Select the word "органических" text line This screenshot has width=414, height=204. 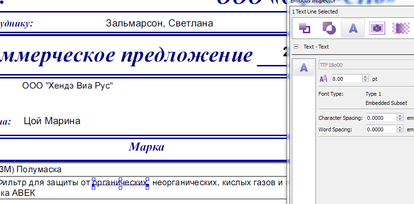pos(120,183)
